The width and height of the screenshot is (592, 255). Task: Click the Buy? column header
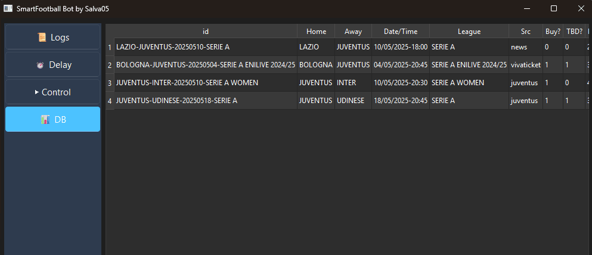point(553,32)
